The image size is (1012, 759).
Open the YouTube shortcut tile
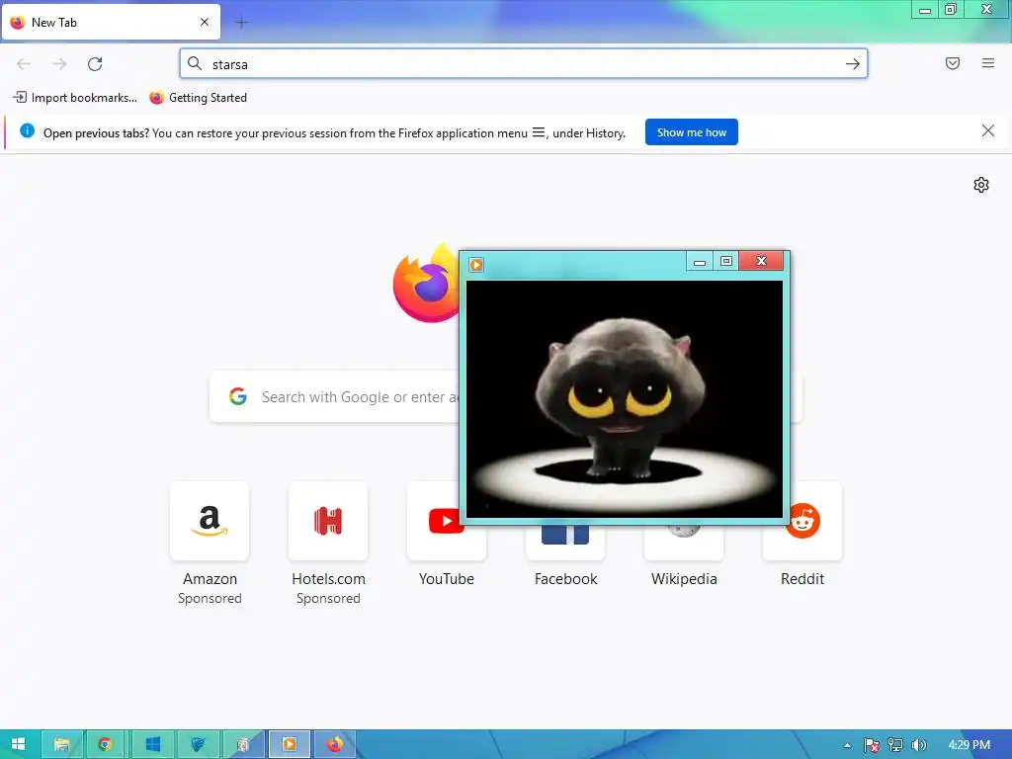coord(447,521)
